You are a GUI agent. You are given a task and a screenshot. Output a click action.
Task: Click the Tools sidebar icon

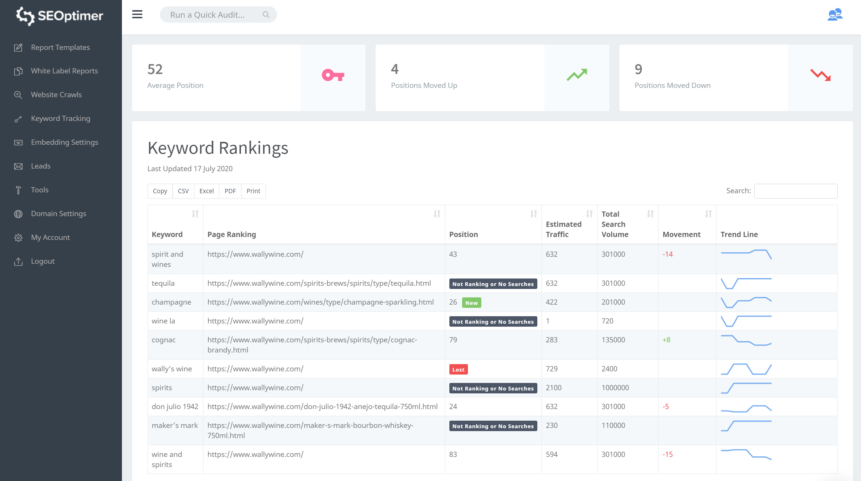18,189
